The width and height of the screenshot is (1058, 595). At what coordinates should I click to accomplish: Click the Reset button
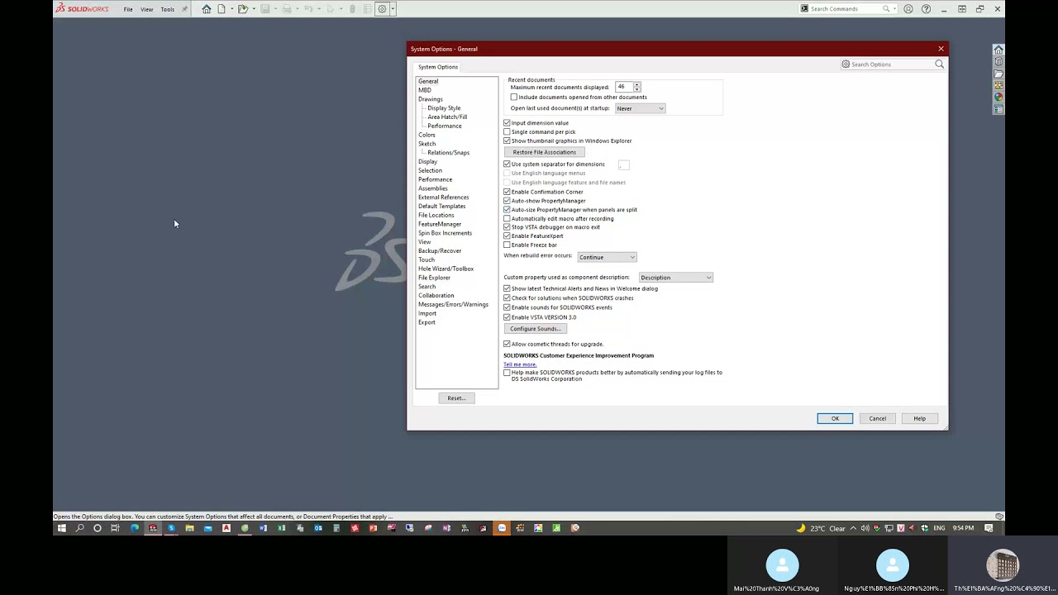pos(456,398)
